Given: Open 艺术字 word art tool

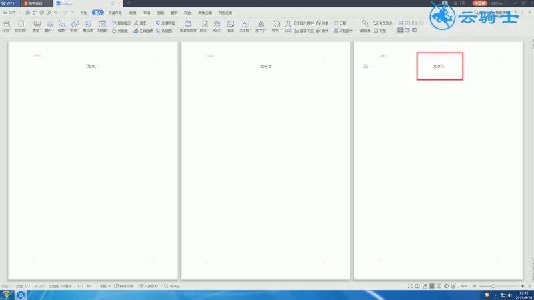Looking at the screenshot, I should coord(261,26).
